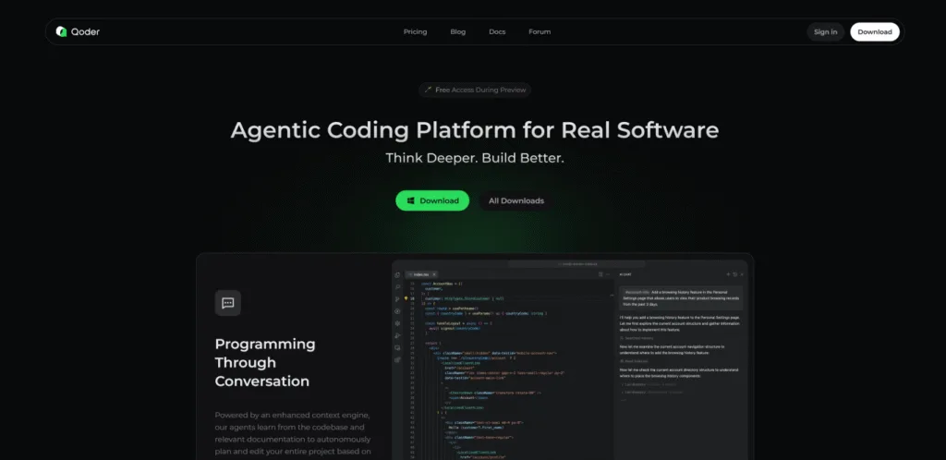Click the Sign in button

[825, 32]
